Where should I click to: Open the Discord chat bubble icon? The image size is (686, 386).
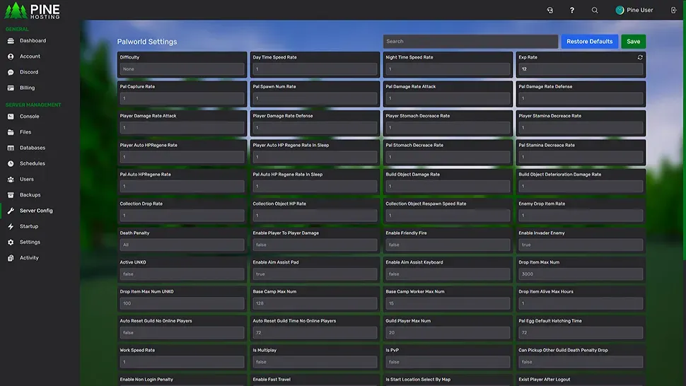click(x=11, y=72)
